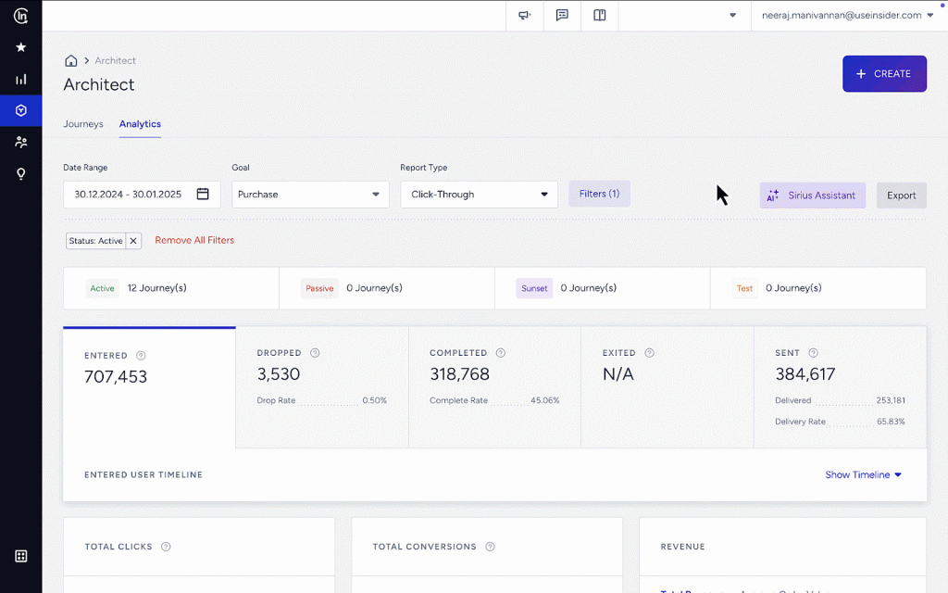Screen dimensions: 948x593
Task: Expand Show Timeline section
Action: pyautogui.click(x=863, y=475)
